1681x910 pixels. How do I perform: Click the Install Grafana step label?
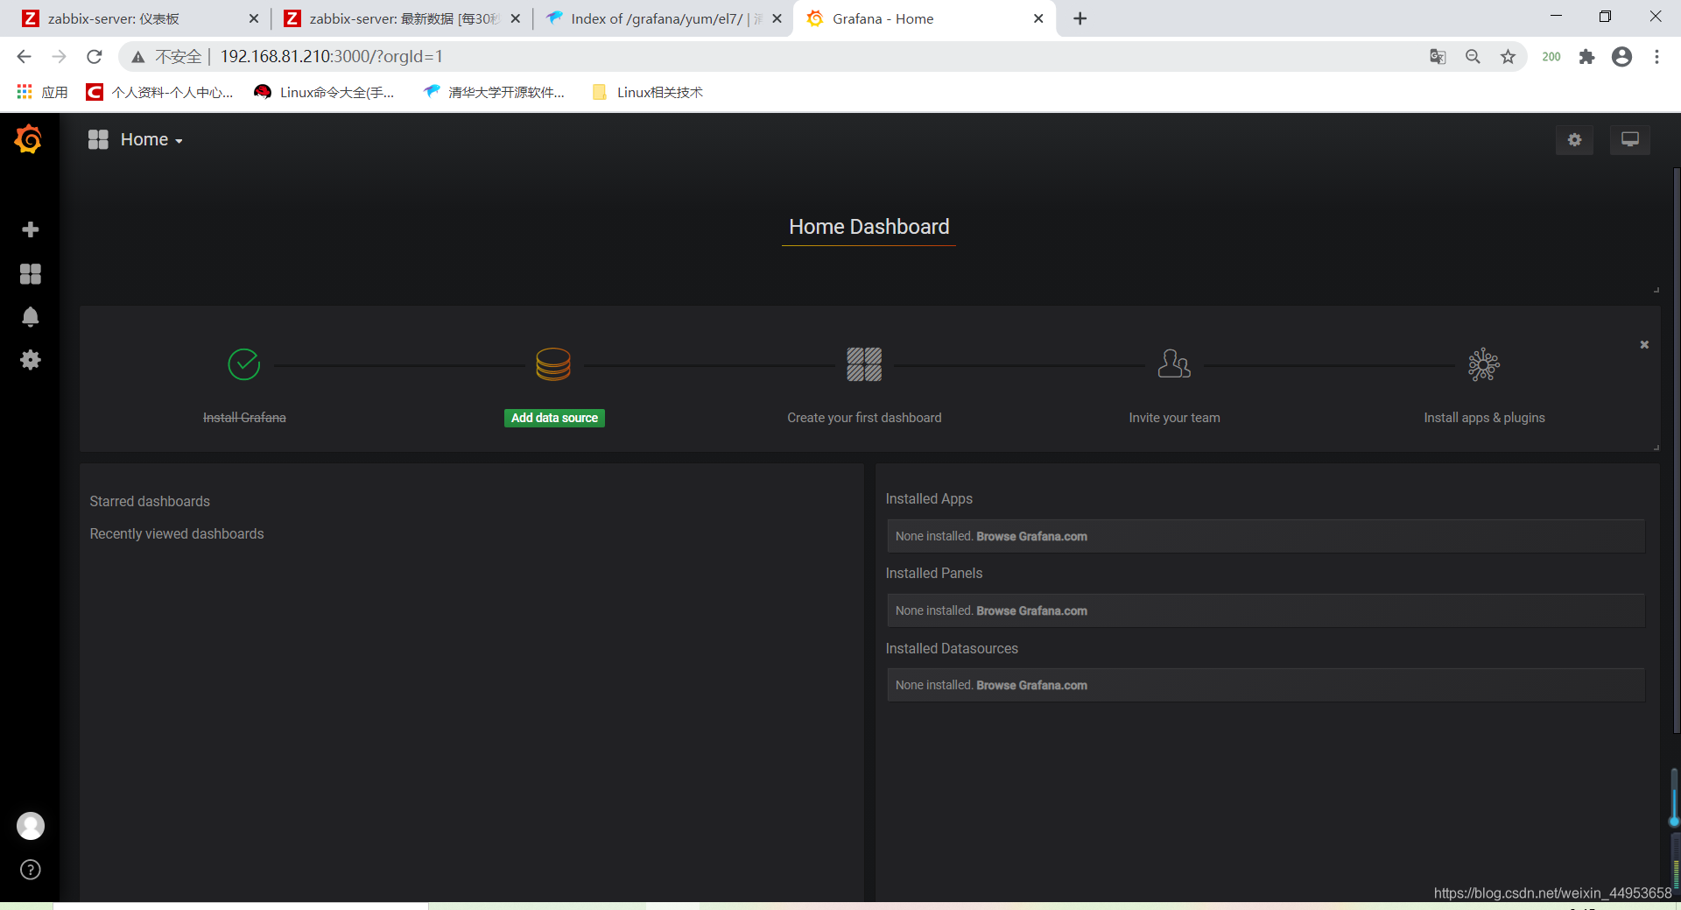[244, 418]
